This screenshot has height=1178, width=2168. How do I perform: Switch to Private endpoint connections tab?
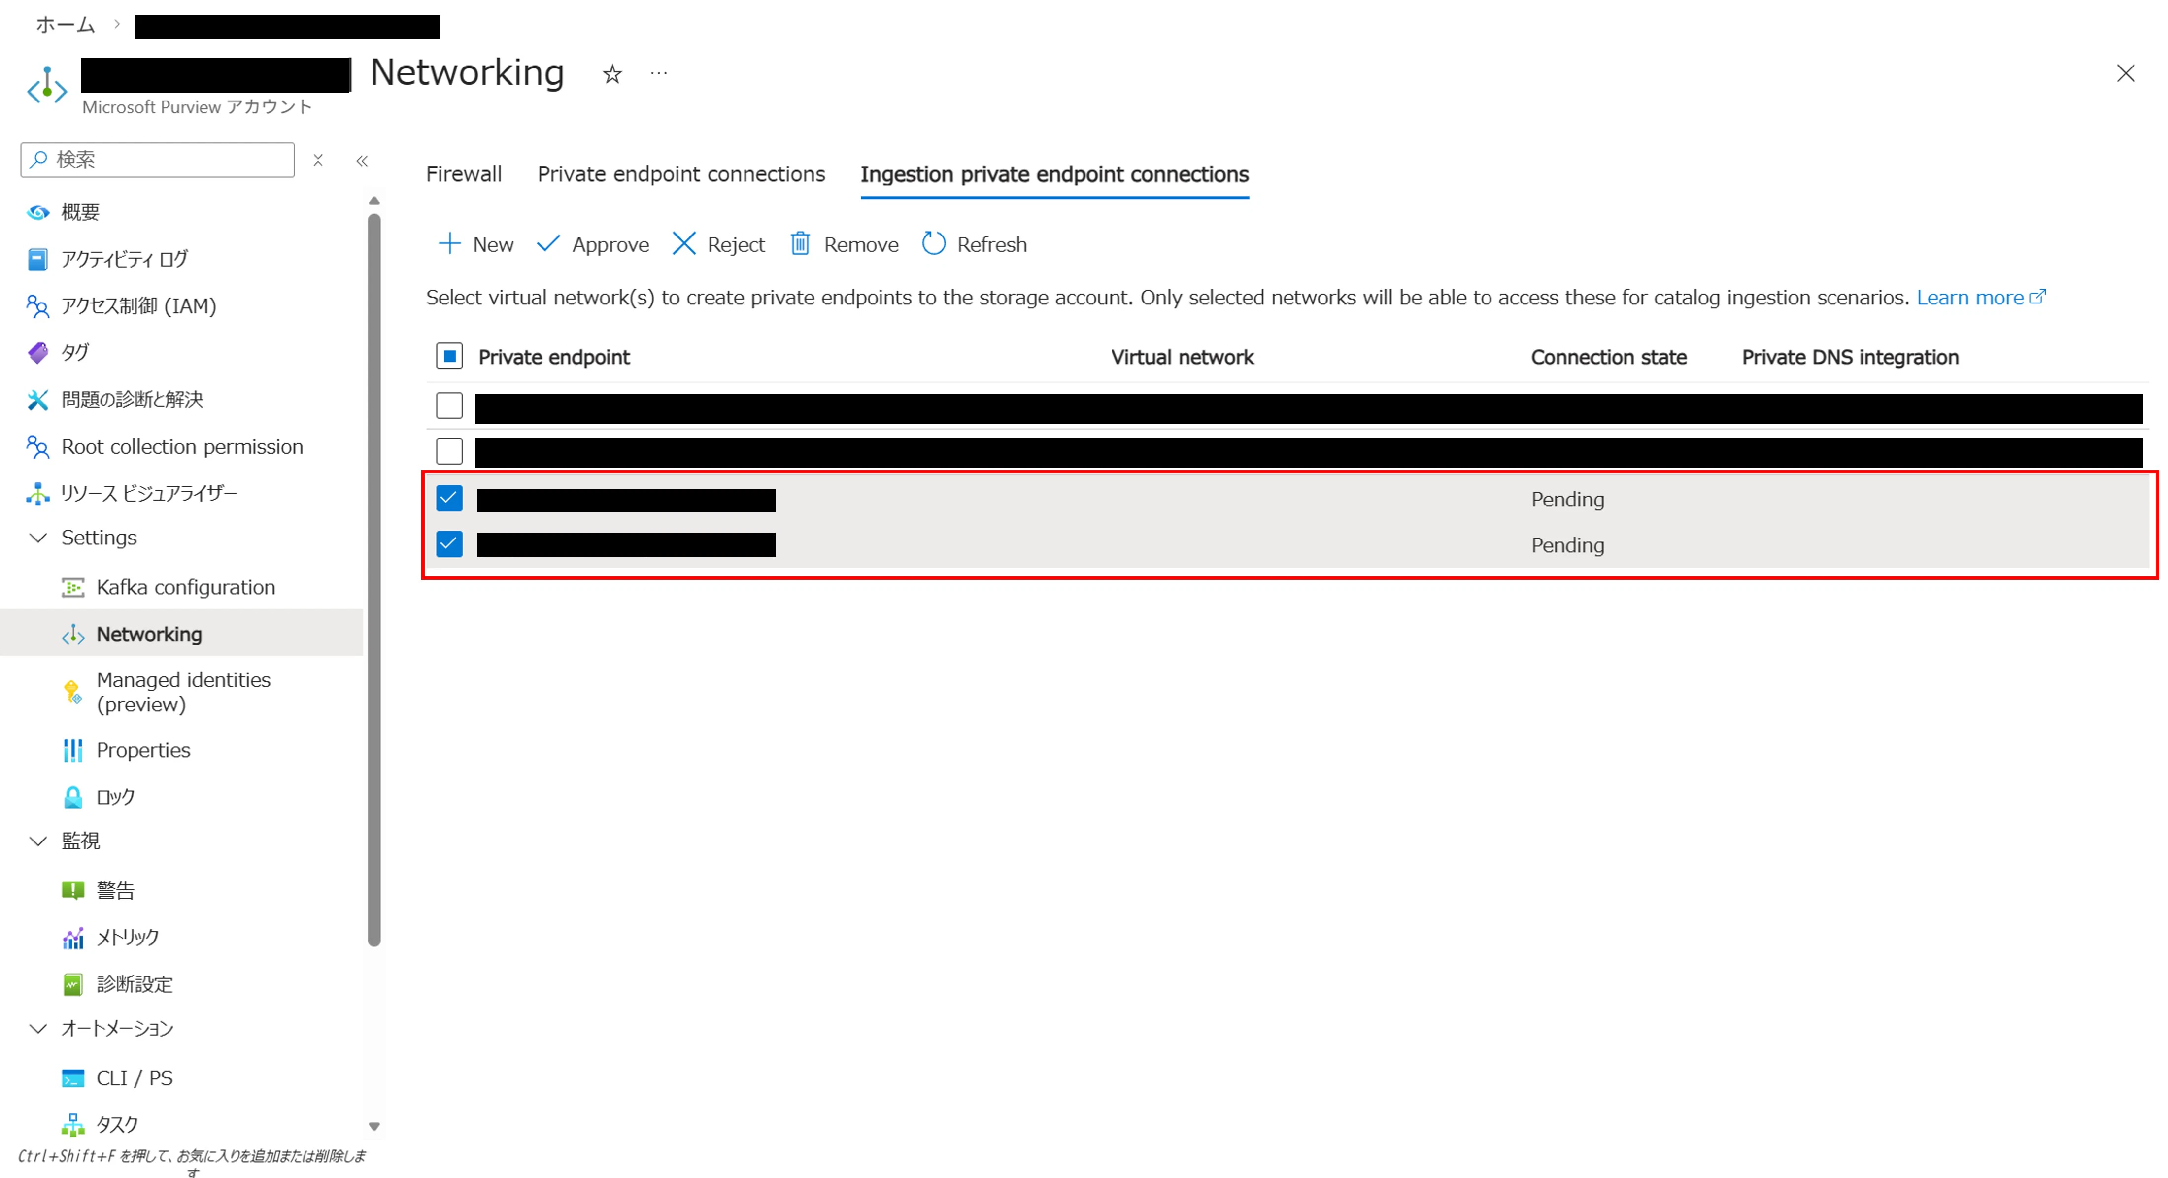[x=681, y=174]
